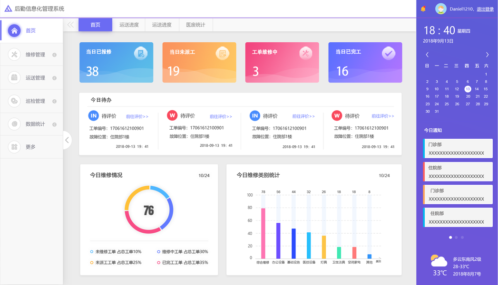Screen dimensions: 498x285
Task: Select highlighted date 13 in calendar
Action: (468, 89)
